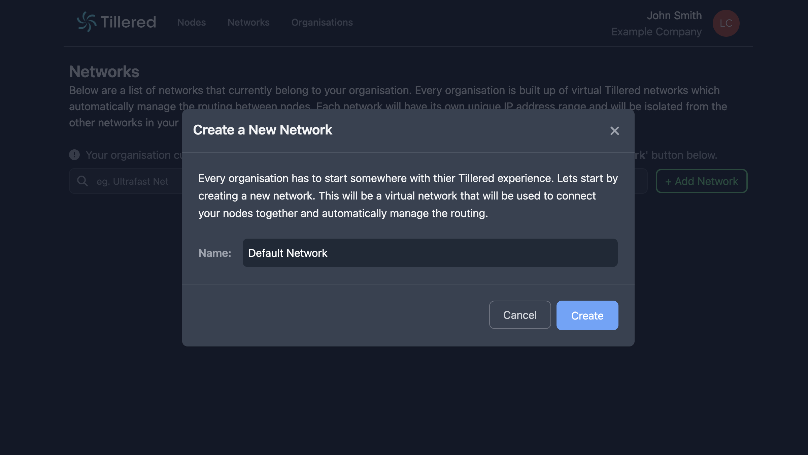Click the John Smith account name

click(x=675, y=16)
